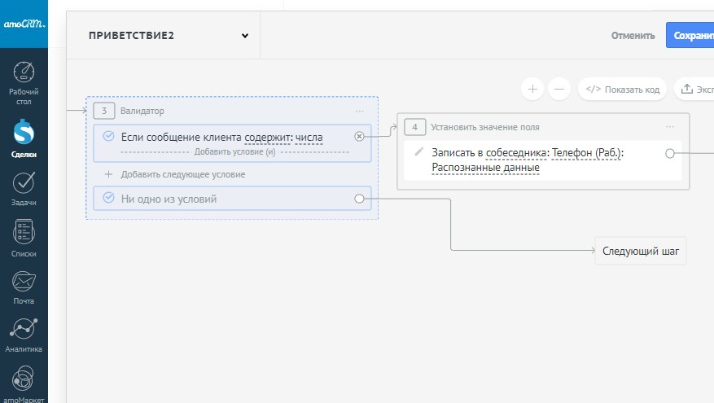This screenshot has width=714, height=403.
Task: Zoom in with the plus button
Action: [532, 89]
